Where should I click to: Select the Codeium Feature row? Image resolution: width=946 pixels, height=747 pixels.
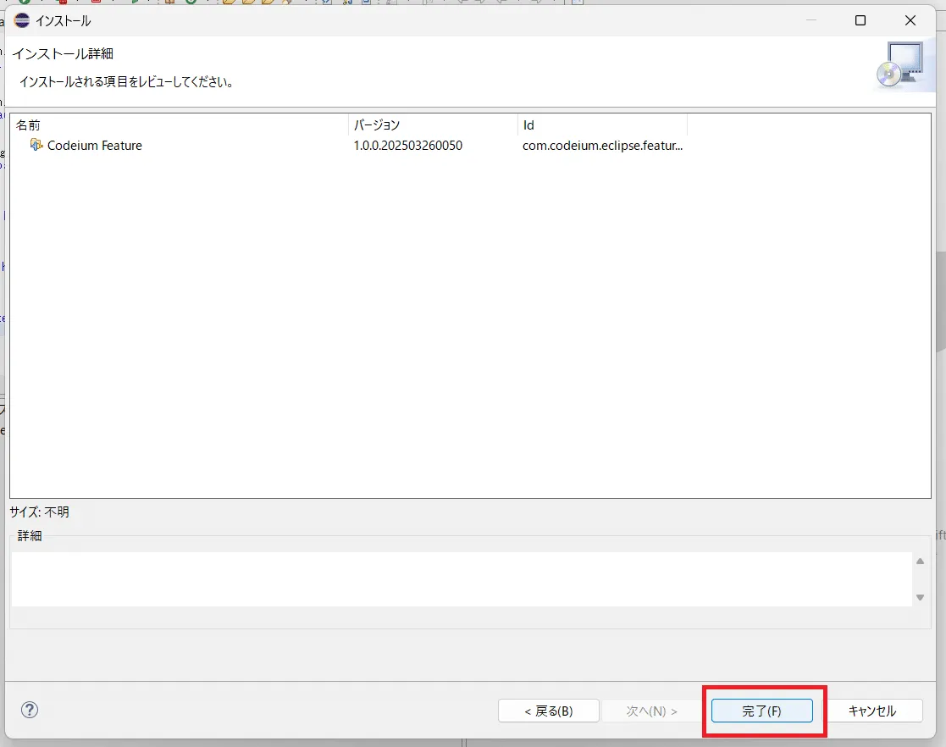pyautogui.click(x=470, y=146)
